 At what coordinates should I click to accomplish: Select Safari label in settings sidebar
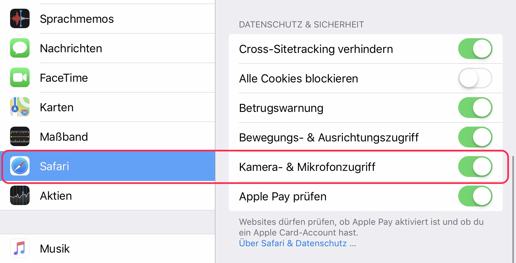[x=54, y=166]
